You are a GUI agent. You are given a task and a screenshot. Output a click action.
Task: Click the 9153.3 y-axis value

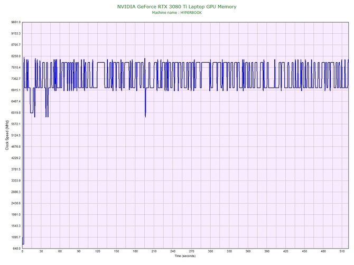click(16, 33)
